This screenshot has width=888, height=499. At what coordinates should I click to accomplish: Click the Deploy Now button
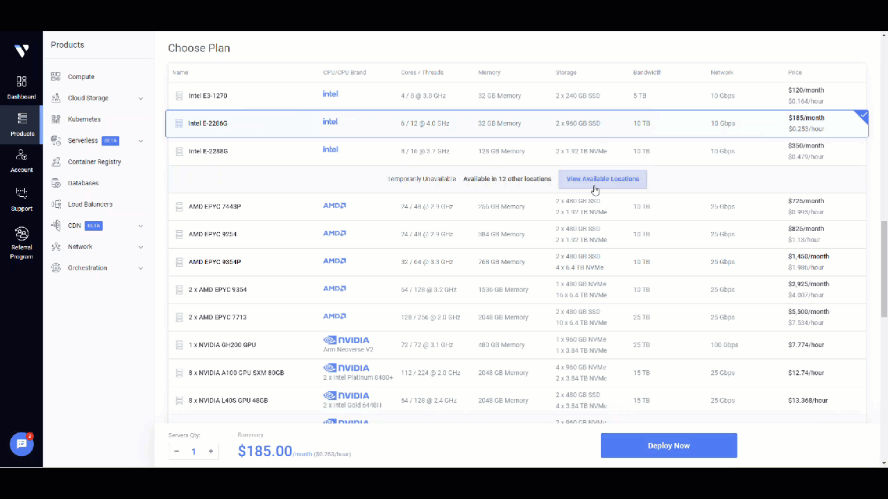[668, 446]
